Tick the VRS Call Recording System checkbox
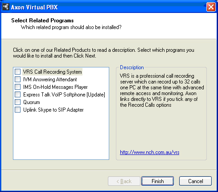Image resolution: width=218 pixels, height=192 pixels. 17,72
